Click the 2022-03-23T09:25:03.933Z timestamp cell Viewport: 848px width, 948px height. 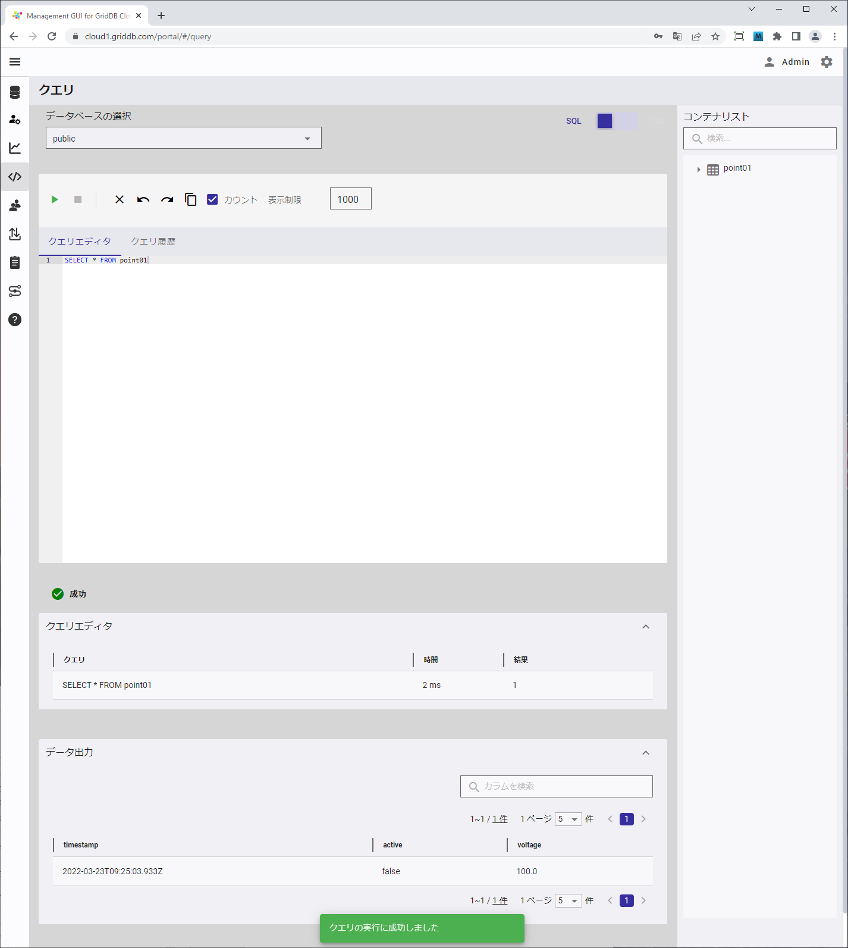[112, 871]
